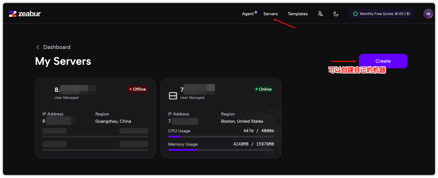Image resolution: width=438 pixels, height=178 pixels.
Task: Click the CPU Usage progress bar
Action: 221,137
